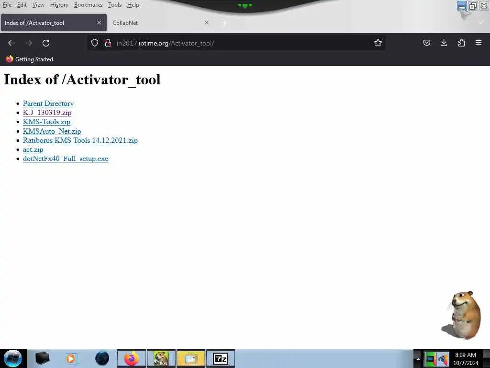Image resolution: width=490 pixels, height=368 pixels.
Task: Open a new tab with the plus button
Action: [x=224, y=23]
